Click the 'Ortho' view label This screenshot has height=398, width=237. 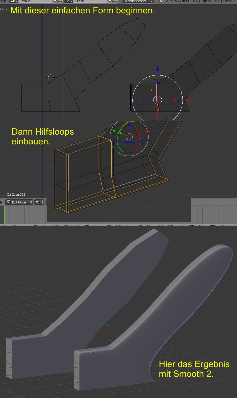(4, 9)
